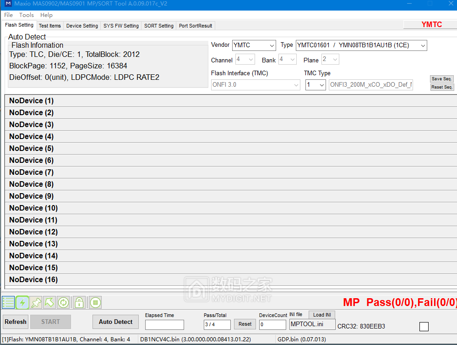
Task: Select the NoDevice (10) row
Action: click(x=231, y=208)
